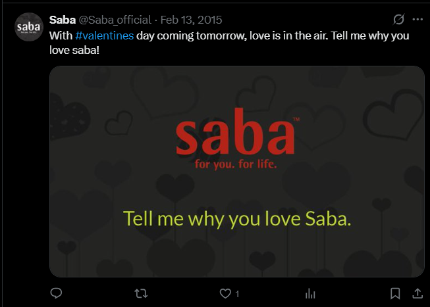The image size is (430, 307).
Task: Click the Reply speech-bubble icon
Action: click(x=57, y=293)
